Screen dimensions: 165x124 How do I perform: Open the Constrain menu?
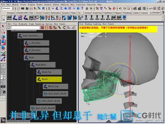81,5
